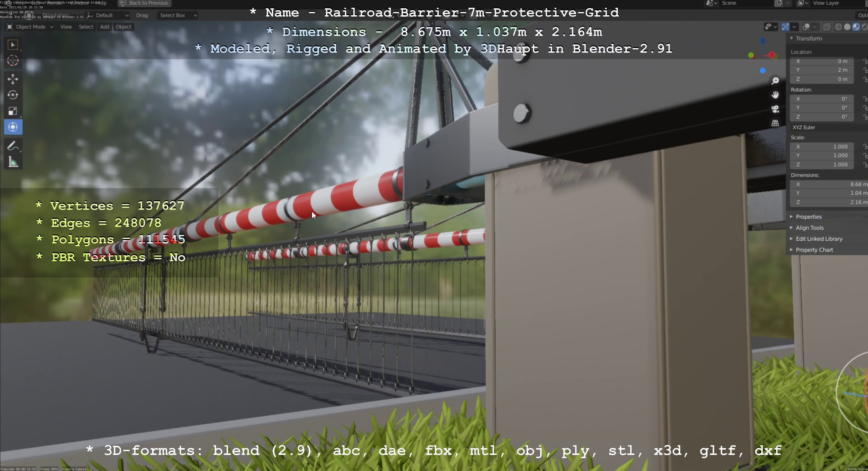Screen dimensions: 868x471
Task: Expand the Properties panel
Action: [x=809, y=217]
